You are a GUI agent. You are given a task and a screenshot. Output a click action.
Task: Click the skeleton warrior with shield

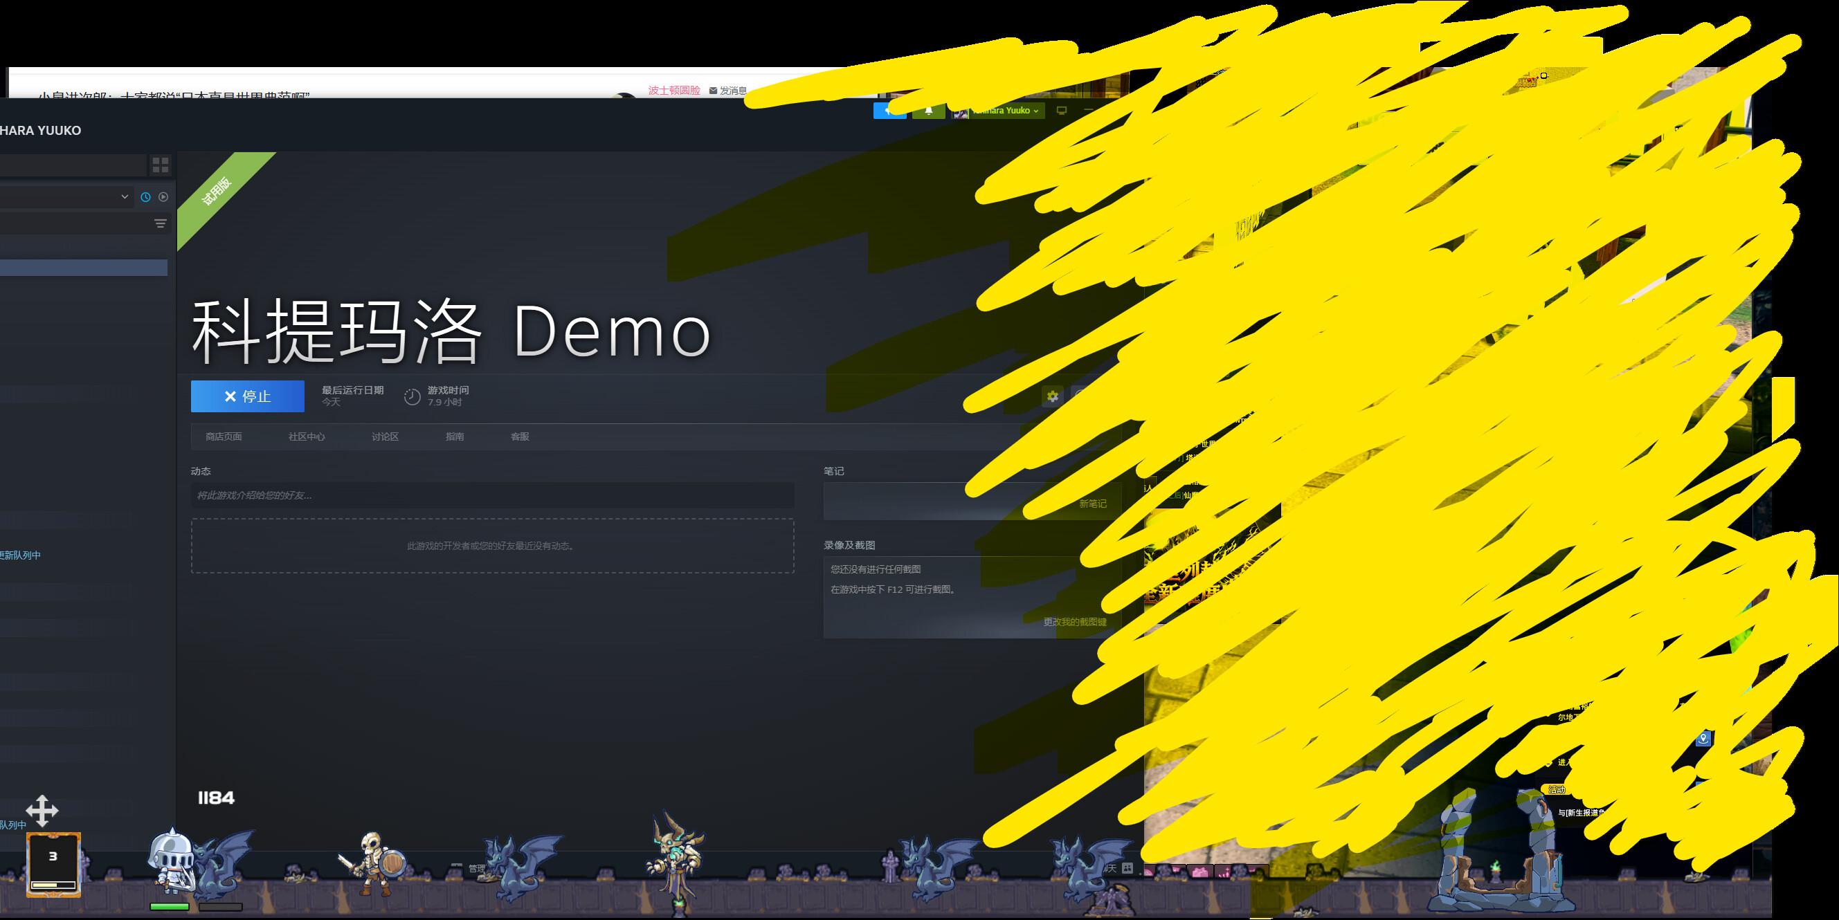click(x=372, y=862)
